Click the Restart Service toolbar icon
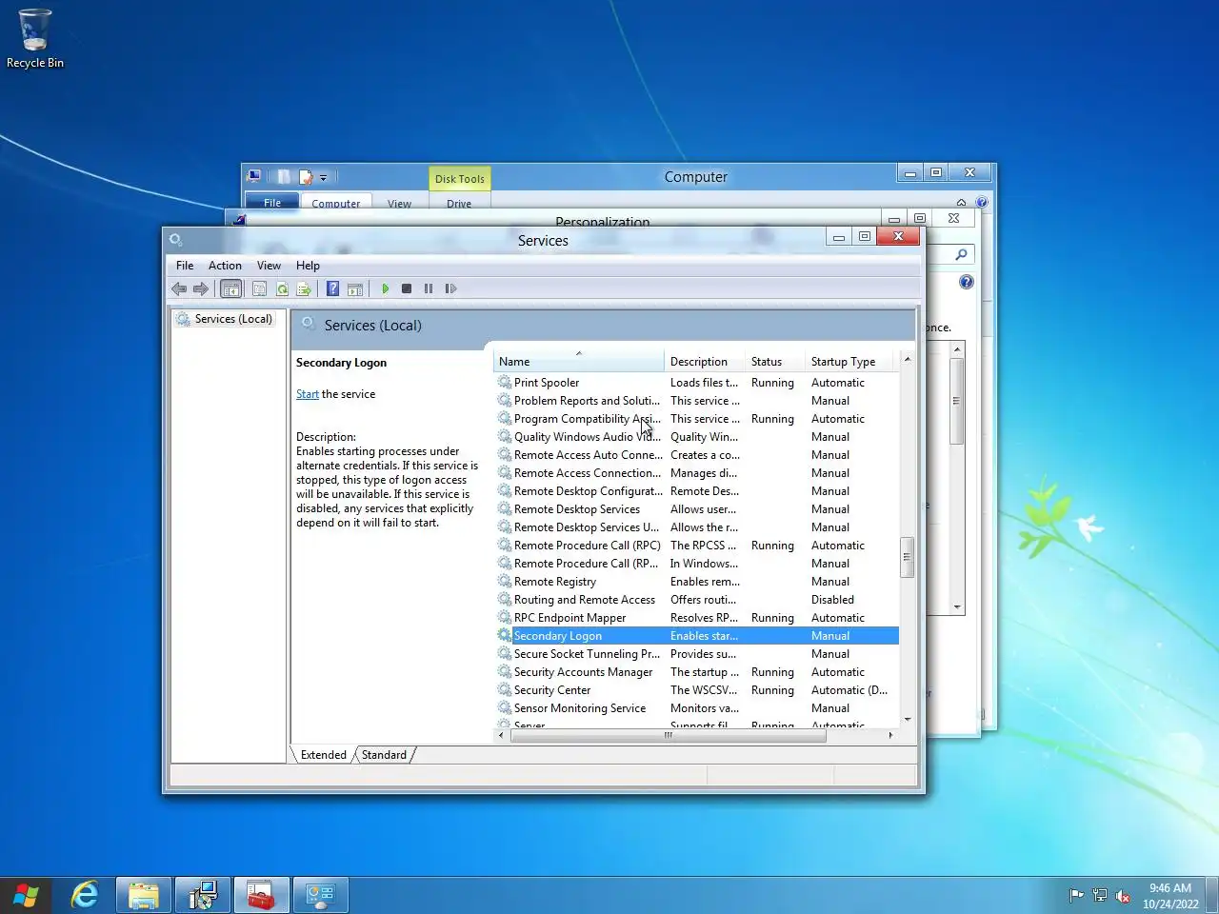This screenshot has width=1219, height=914. [x=450, y=288]
